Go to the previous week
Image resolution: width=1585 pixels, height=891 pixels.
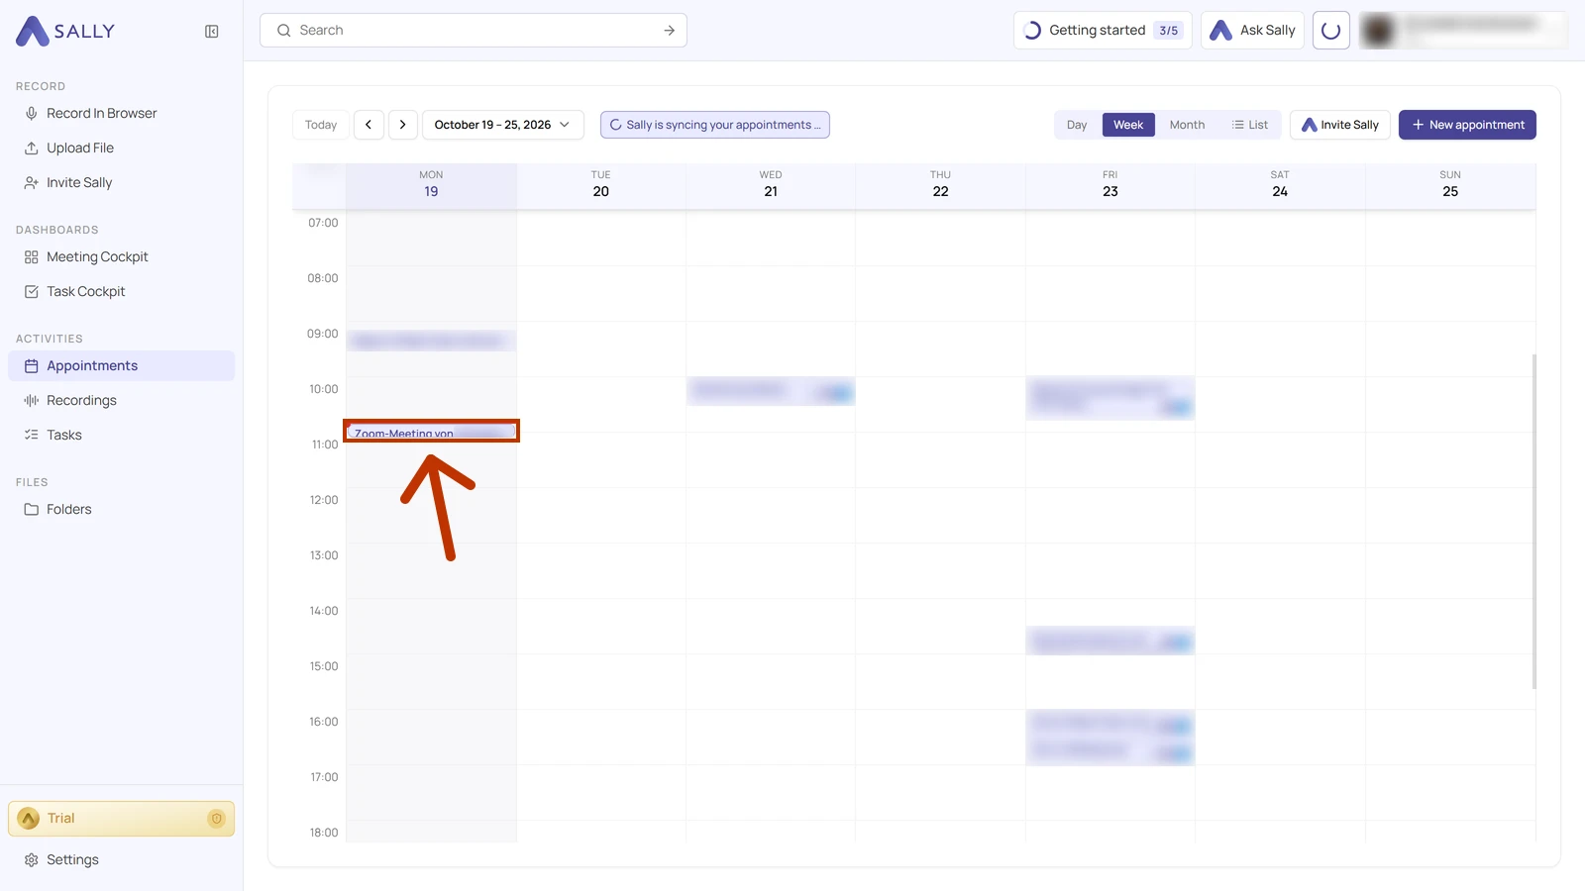pos(369,125)
